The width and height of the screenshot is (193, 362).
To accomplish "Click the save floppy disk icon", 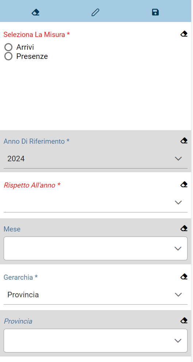I will [155, 12].
